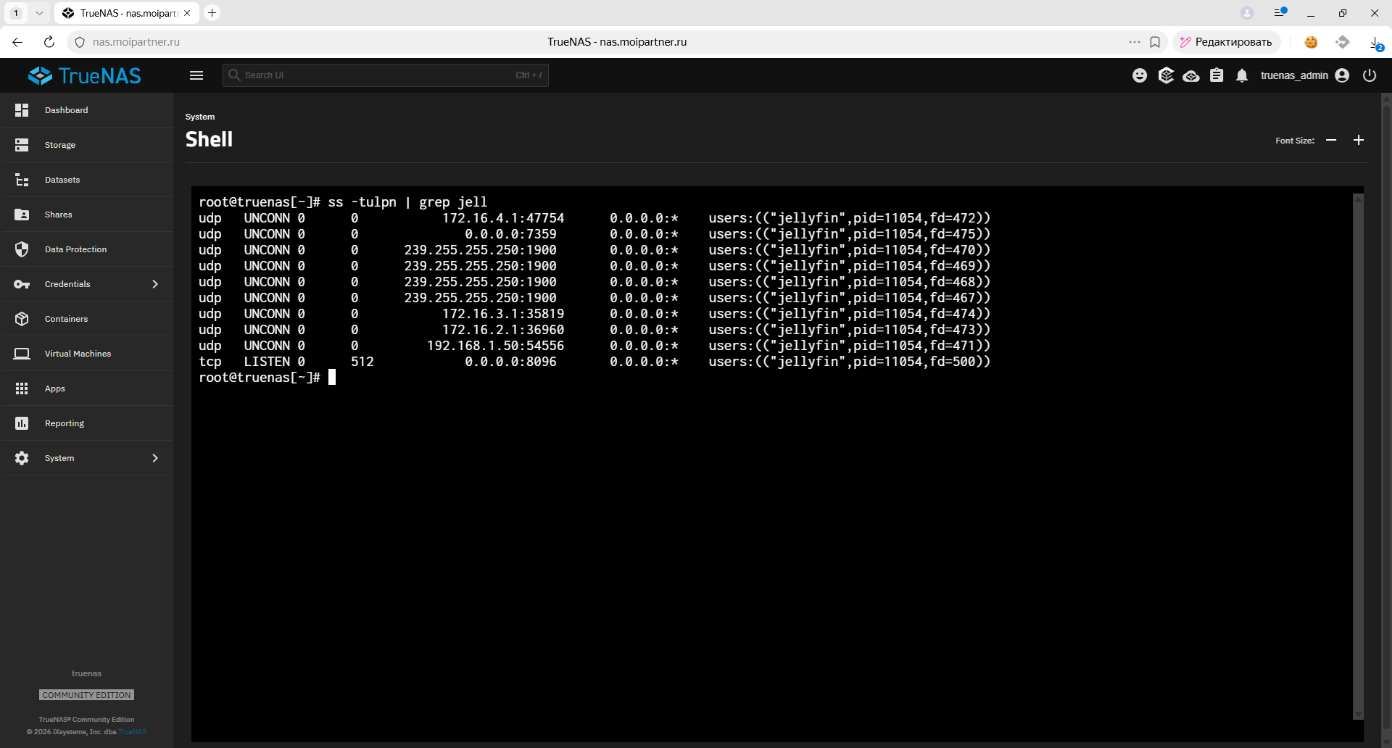Click the TrueNAS footer link
Viewport: 1392px width, 748px height.
[x=133, y=732]
